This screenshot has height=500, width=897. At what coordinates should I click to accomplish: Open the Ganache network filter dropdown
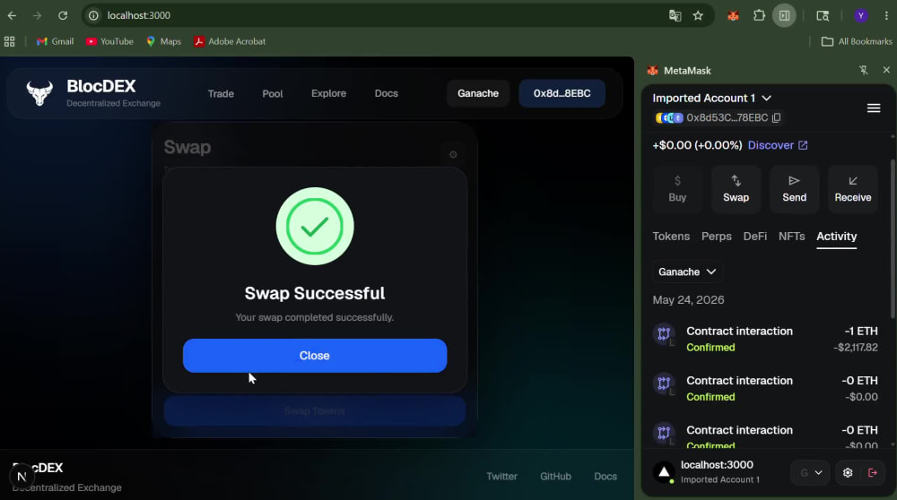(x=687, y=272)
